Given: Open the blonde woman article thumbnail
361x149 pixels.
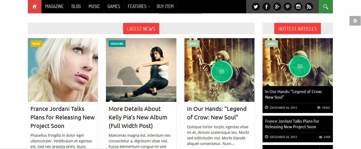Looking at the screenshot, I should click(x=63, y=70).
